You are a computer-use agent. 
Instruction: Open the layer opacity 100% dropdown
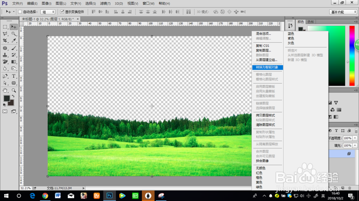[x=355, y=138]
